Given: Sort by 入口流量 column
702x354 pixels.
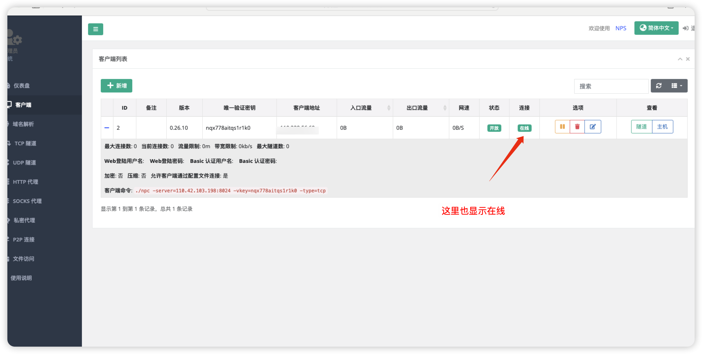Looking at the screenshot, I should point(365,108).
